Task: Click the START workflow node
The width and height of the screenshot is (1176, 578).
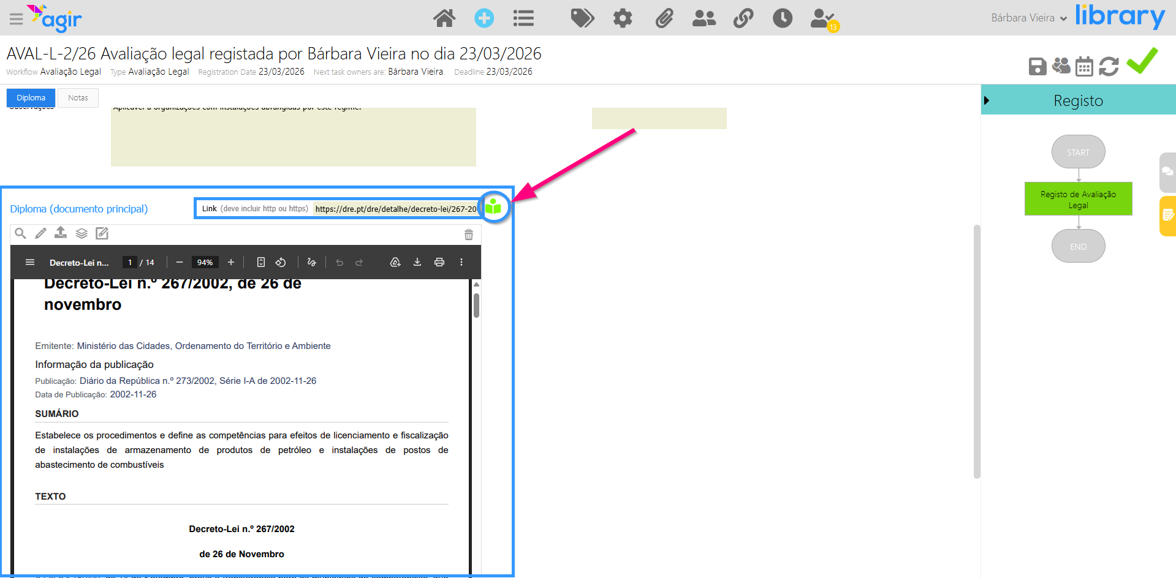Action: [1079, 152]
